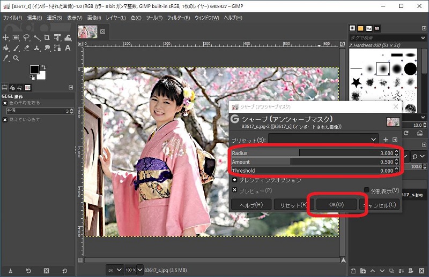Select the Crop tool
This screenshot has width=429, height=277.
coord(47,37)
